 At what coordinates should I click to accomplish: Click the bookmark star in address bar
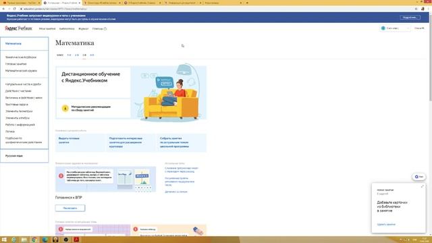coord(416,9)
